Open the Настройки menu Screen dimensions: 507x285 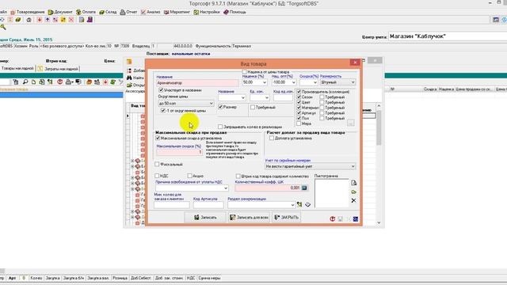pyautogui.click(x=207, y=12)
